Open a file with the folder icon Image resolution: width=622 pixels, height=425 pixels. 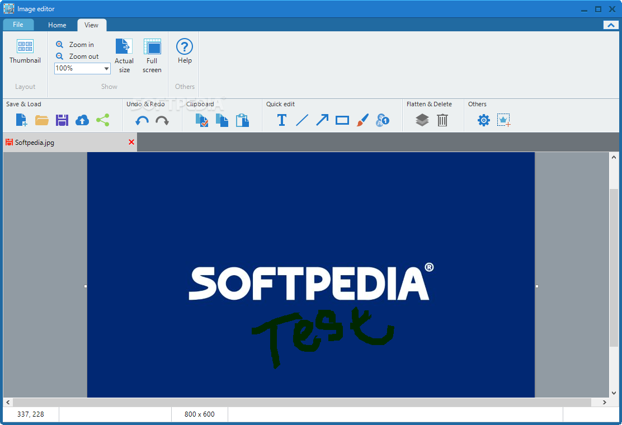(41, 120)
